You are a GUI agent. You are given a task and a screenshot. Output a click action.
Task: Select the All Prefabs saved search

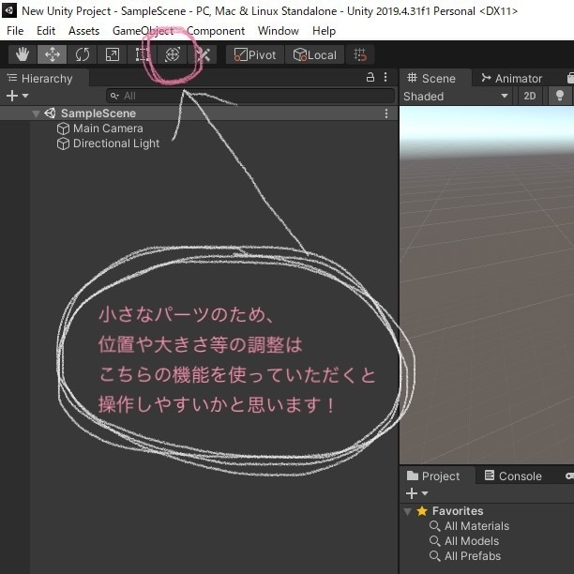click(472, 555)
